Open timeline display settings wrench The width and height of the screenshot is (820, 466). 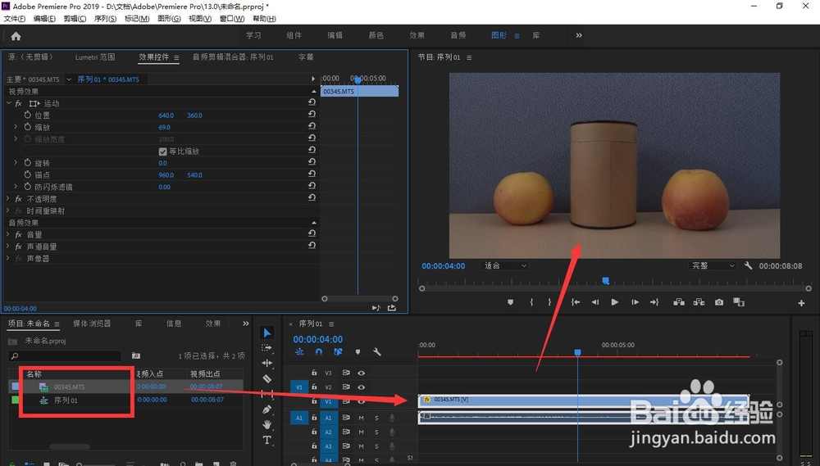pos(376,352)
